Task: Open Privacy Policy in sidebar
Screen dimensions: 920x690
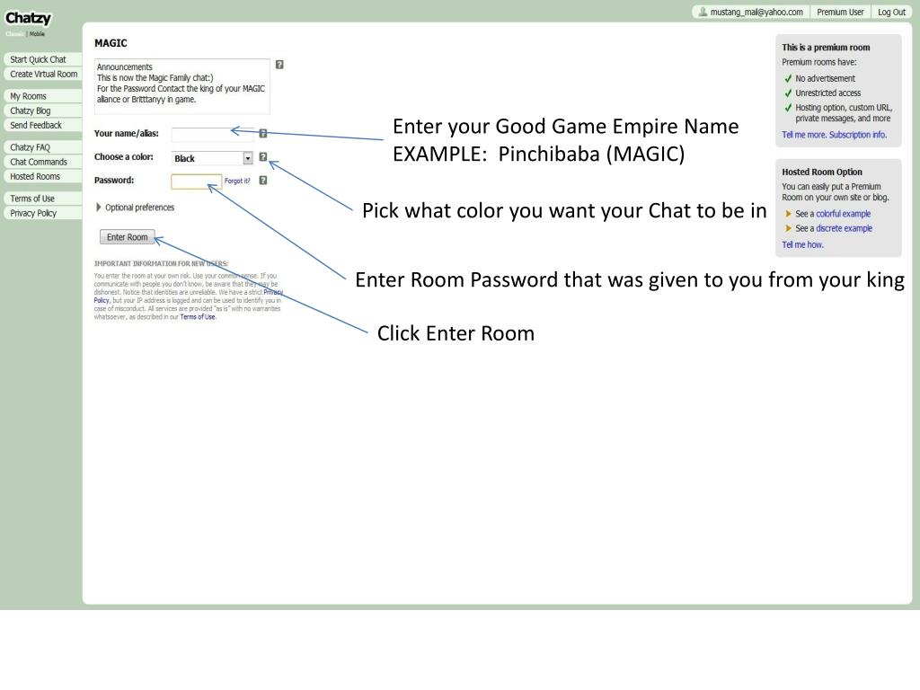Action: click(42, 213)
